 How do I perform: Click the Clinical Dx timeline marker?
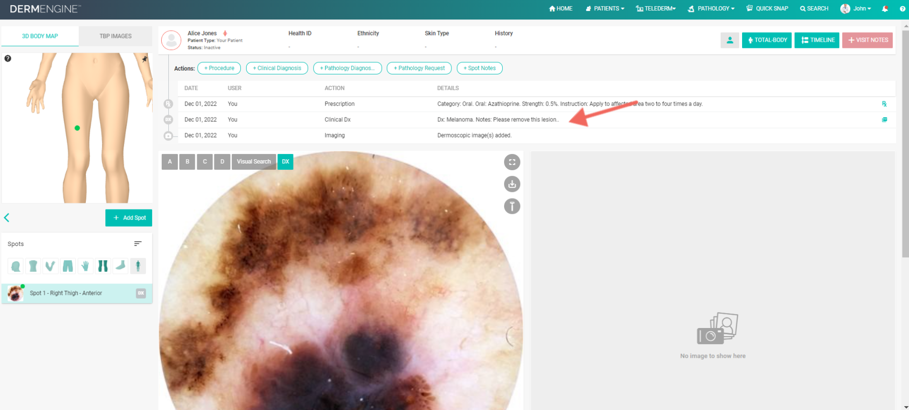[168, 120]
